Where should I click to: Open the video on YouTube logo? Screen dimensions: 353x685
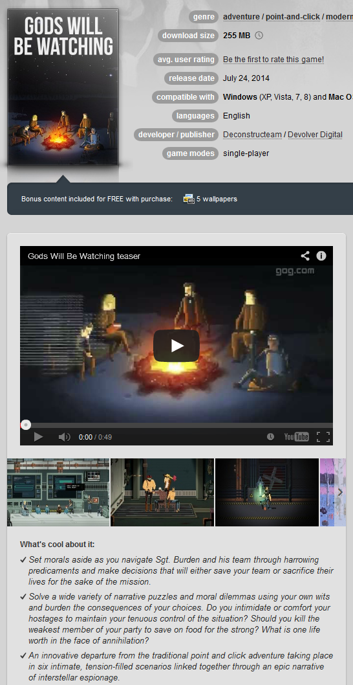pyautogui.click(x=296, y=437)
